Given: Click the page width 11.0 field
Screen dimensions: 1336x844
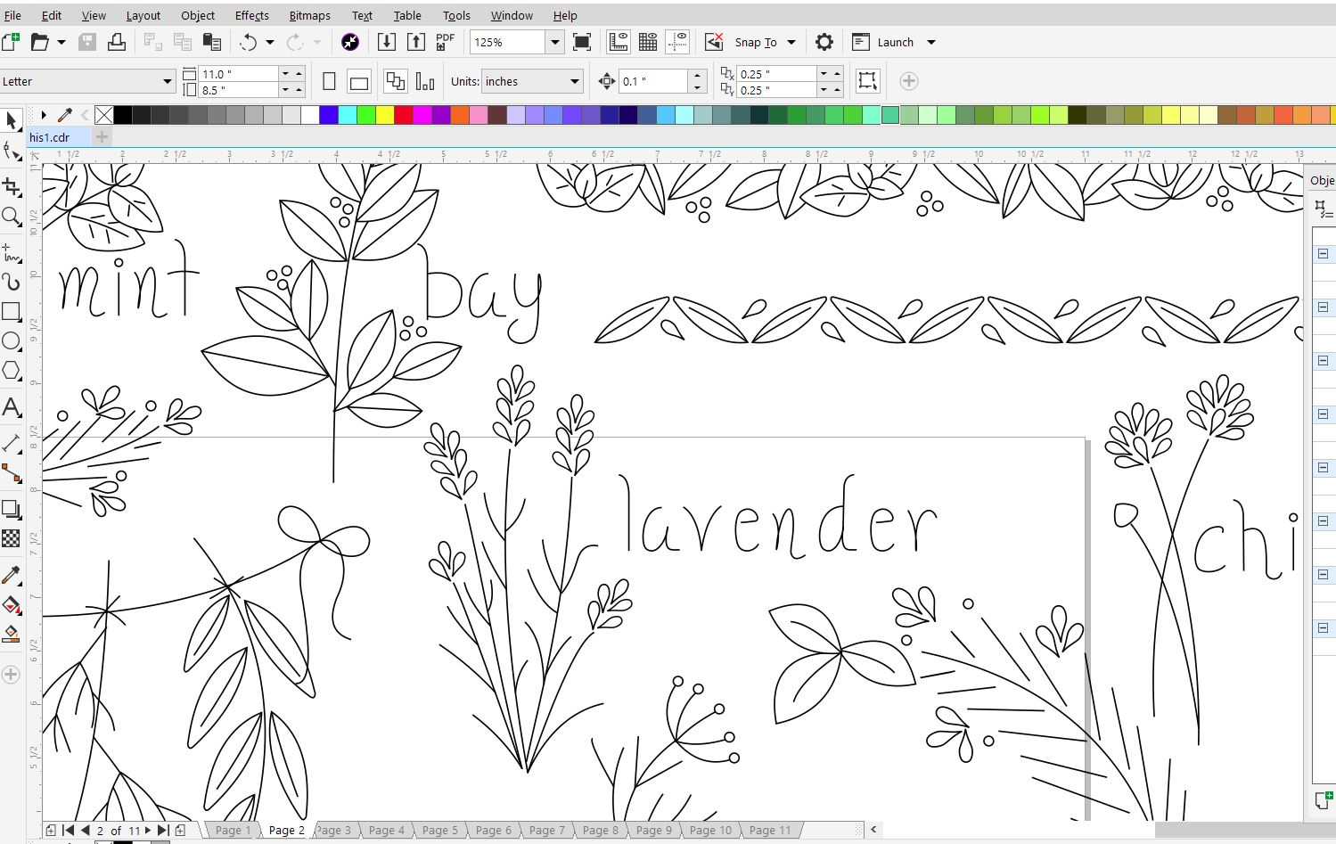Looking at the screenshot, I should pyautogui.click(x=237, y=74).
